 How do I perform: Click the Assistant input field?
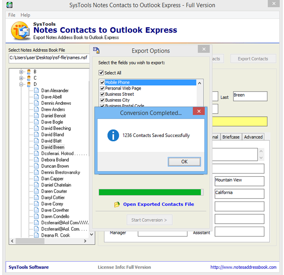pyautogui.click(x=239, y=231)
